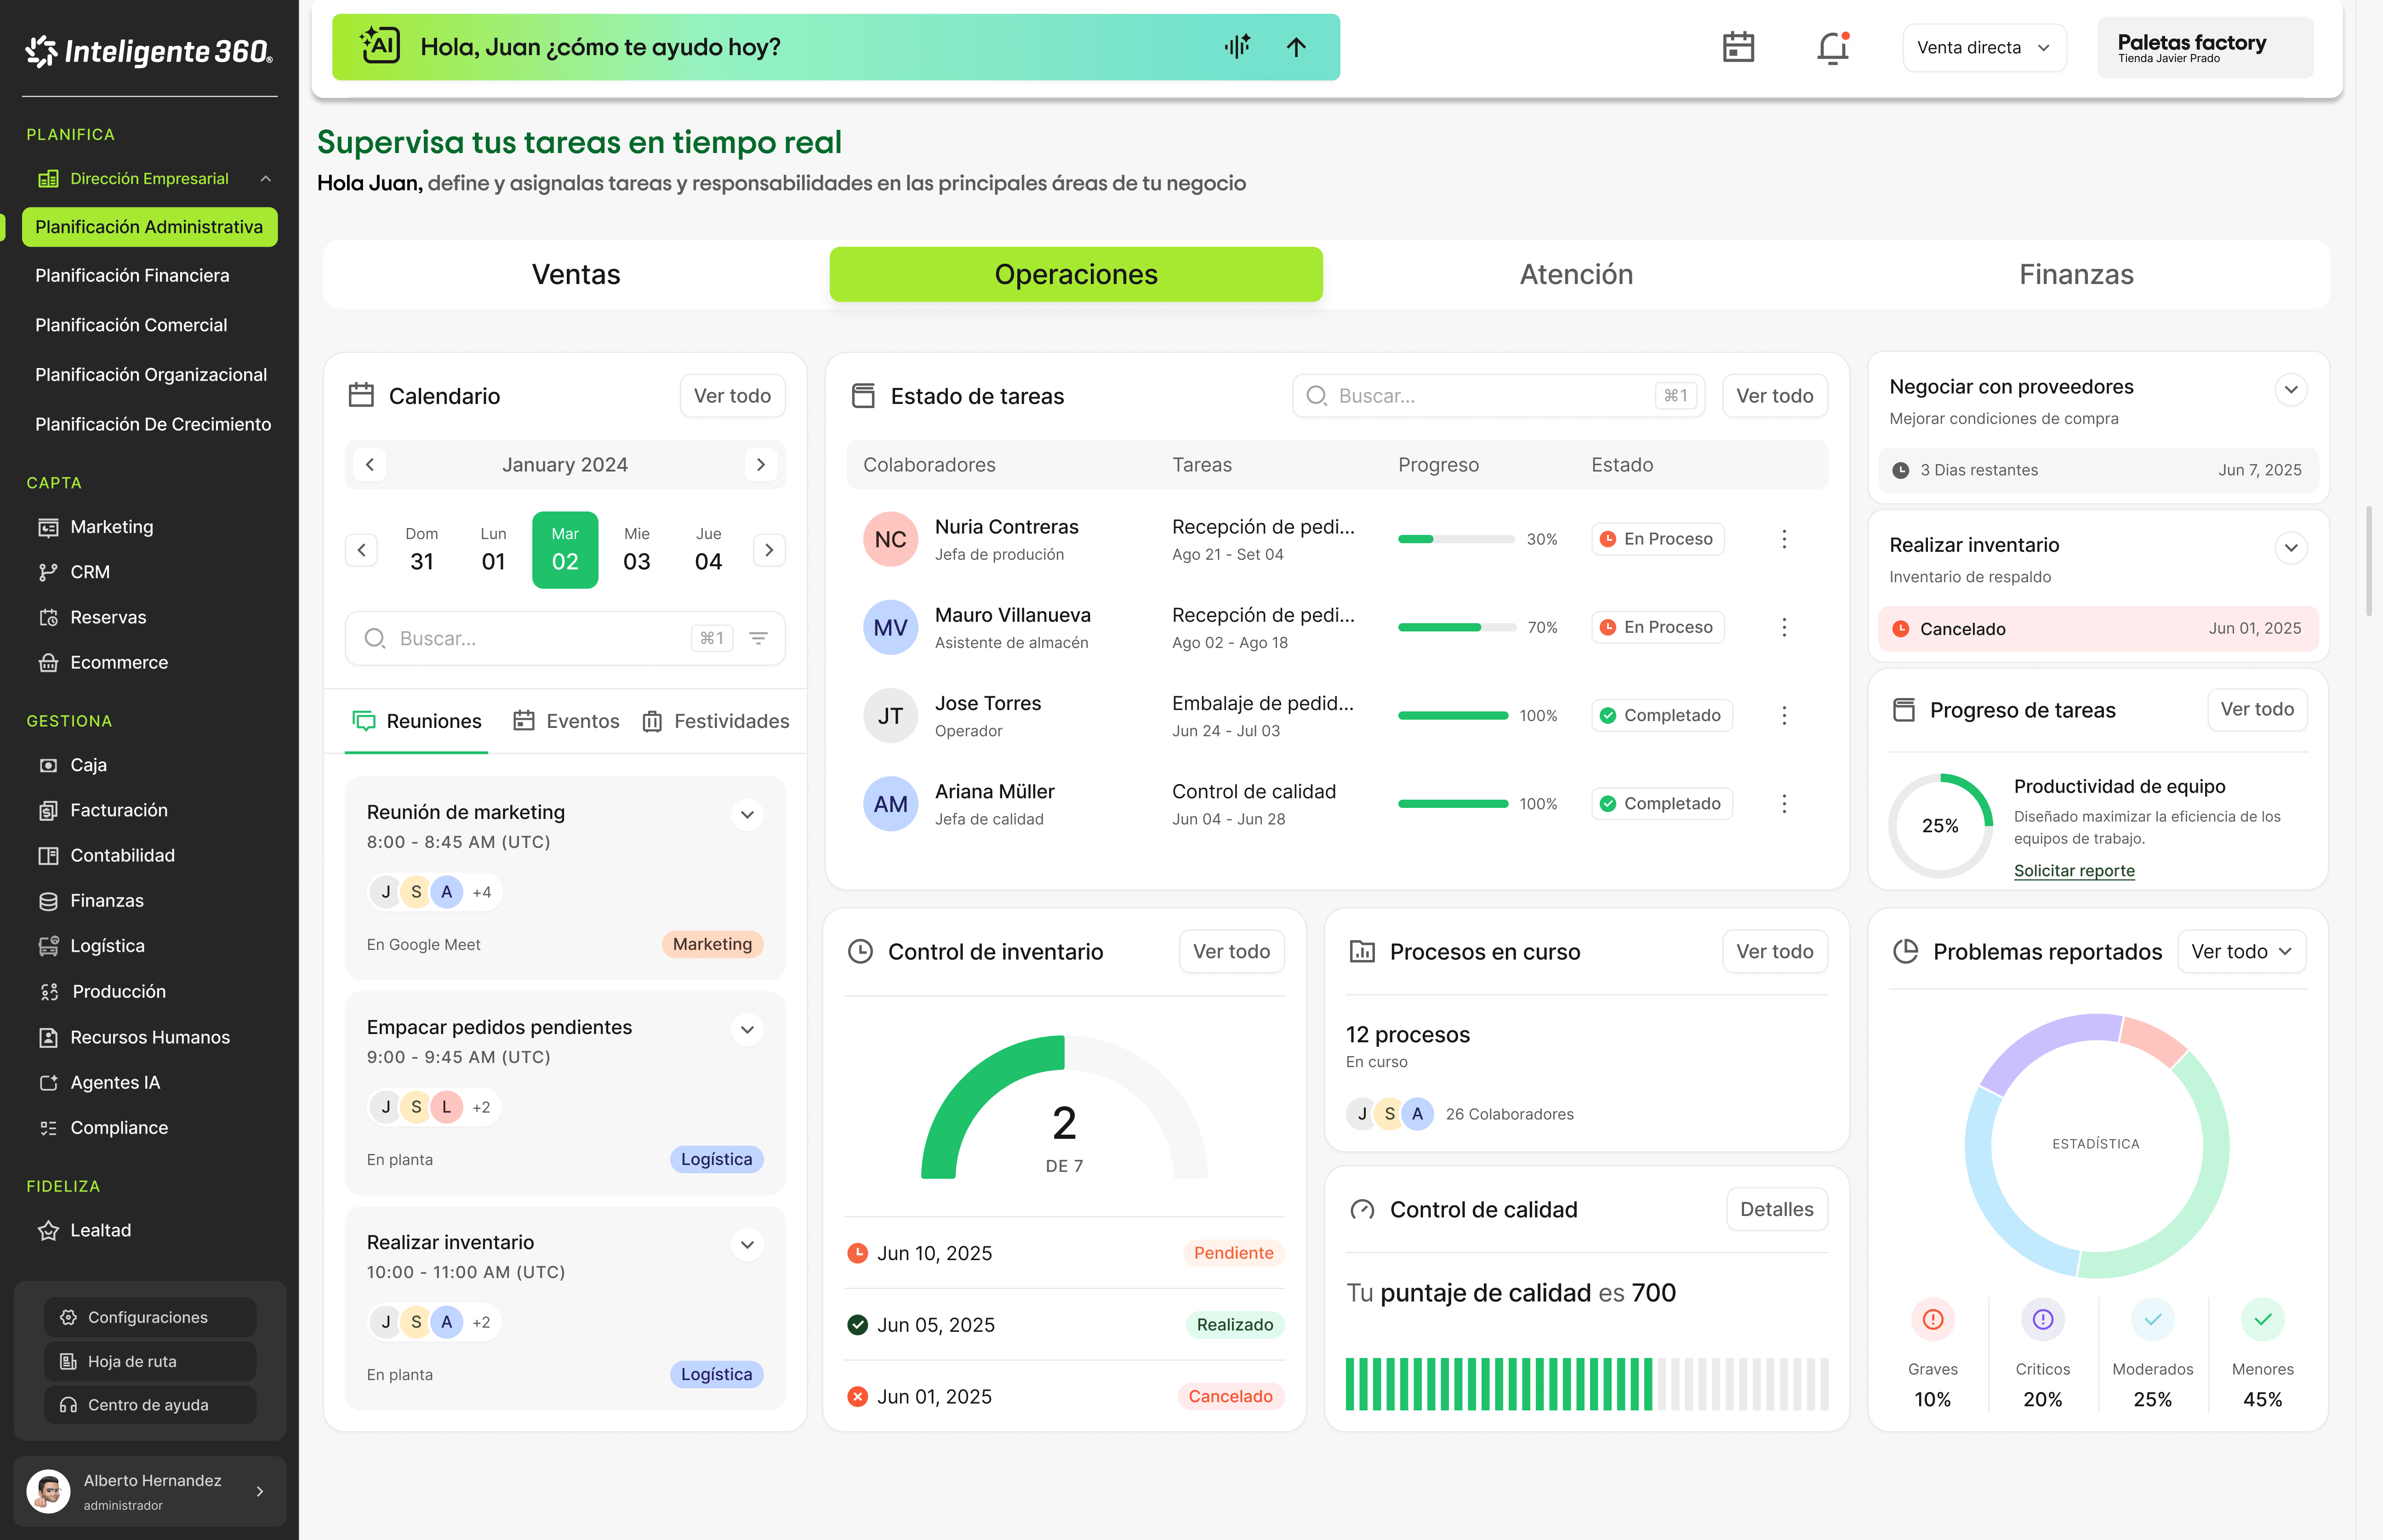
Task: Select day Mie 03 in the calendar
Action: tap(636, 550)
